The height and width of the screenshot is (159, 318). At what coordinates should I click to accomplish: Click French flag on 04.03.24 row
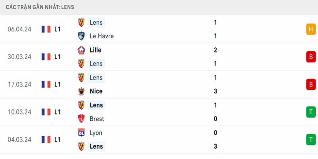tap(46, 140)
